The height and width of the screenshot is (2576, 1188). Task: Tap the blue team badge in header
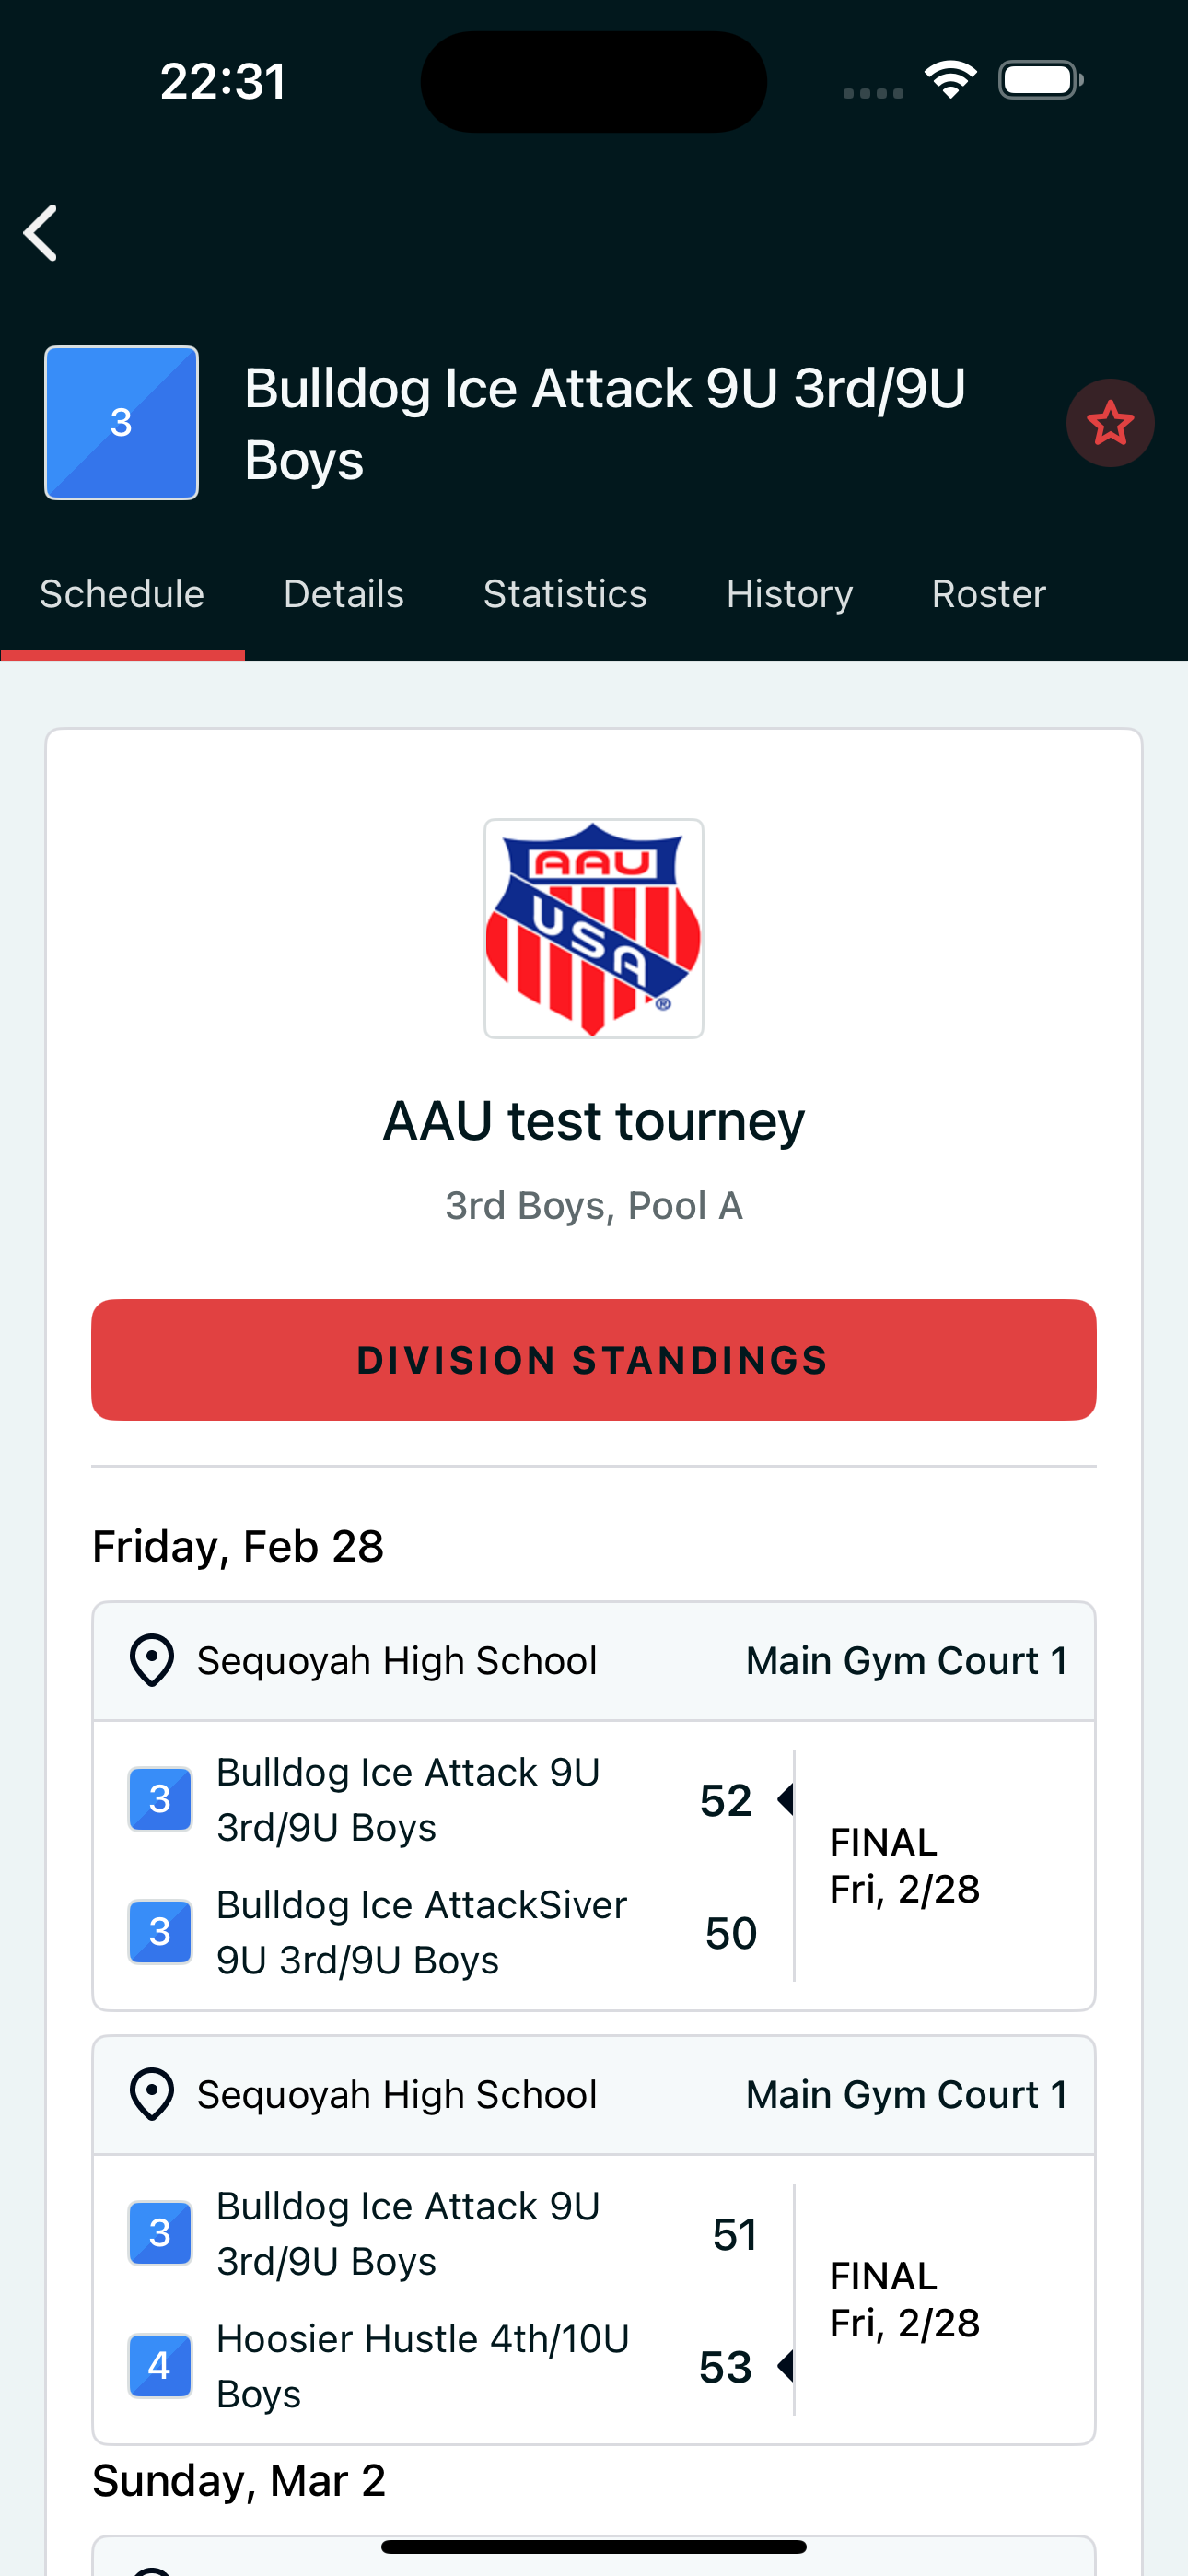[x=121, y=423]
